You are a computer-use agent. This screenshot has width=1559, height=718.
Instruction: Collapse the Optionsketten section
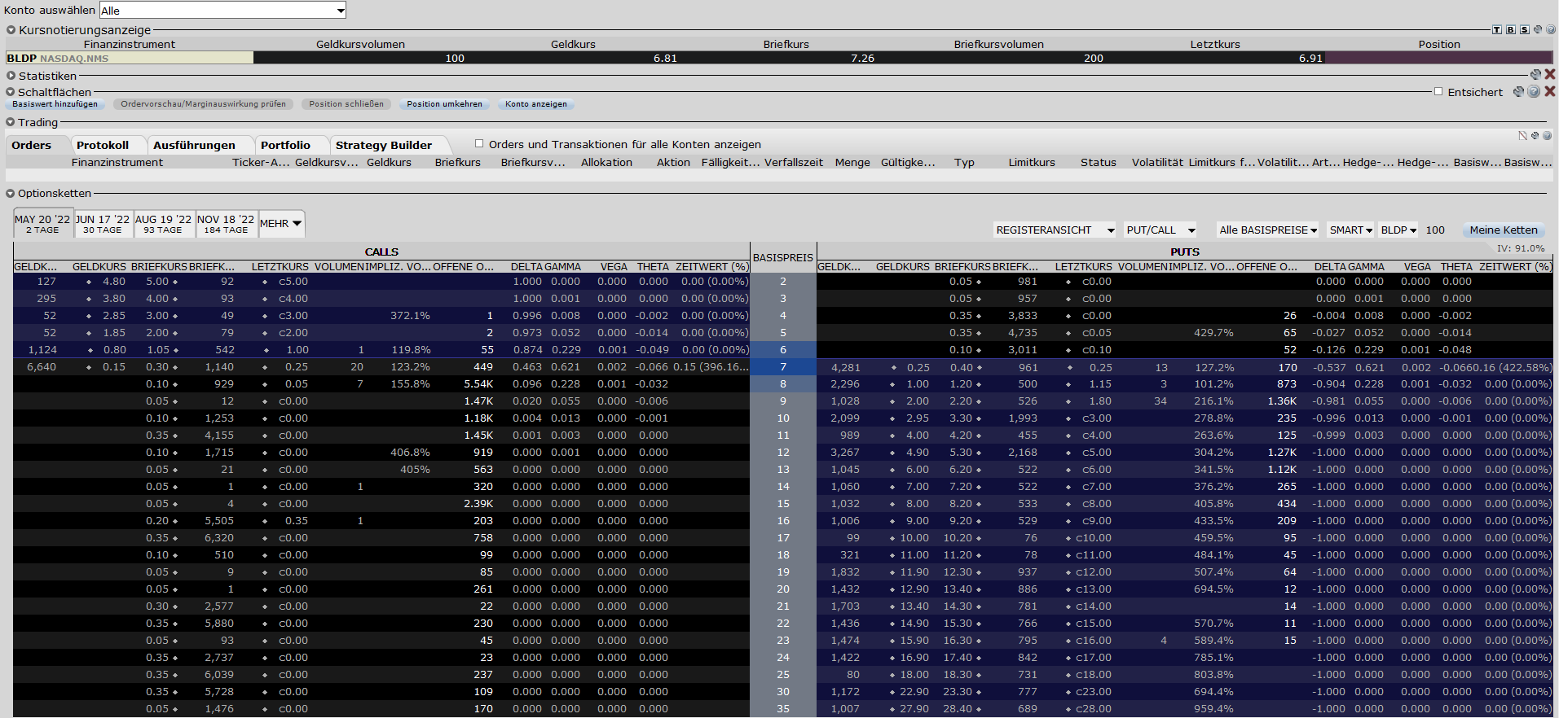(11, 193)
